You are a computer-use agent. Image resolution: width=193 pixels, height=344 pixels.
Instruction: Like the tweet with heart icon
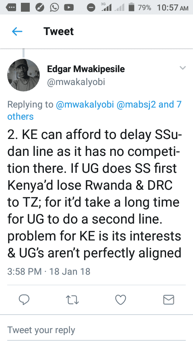click(x=121, y=300)
